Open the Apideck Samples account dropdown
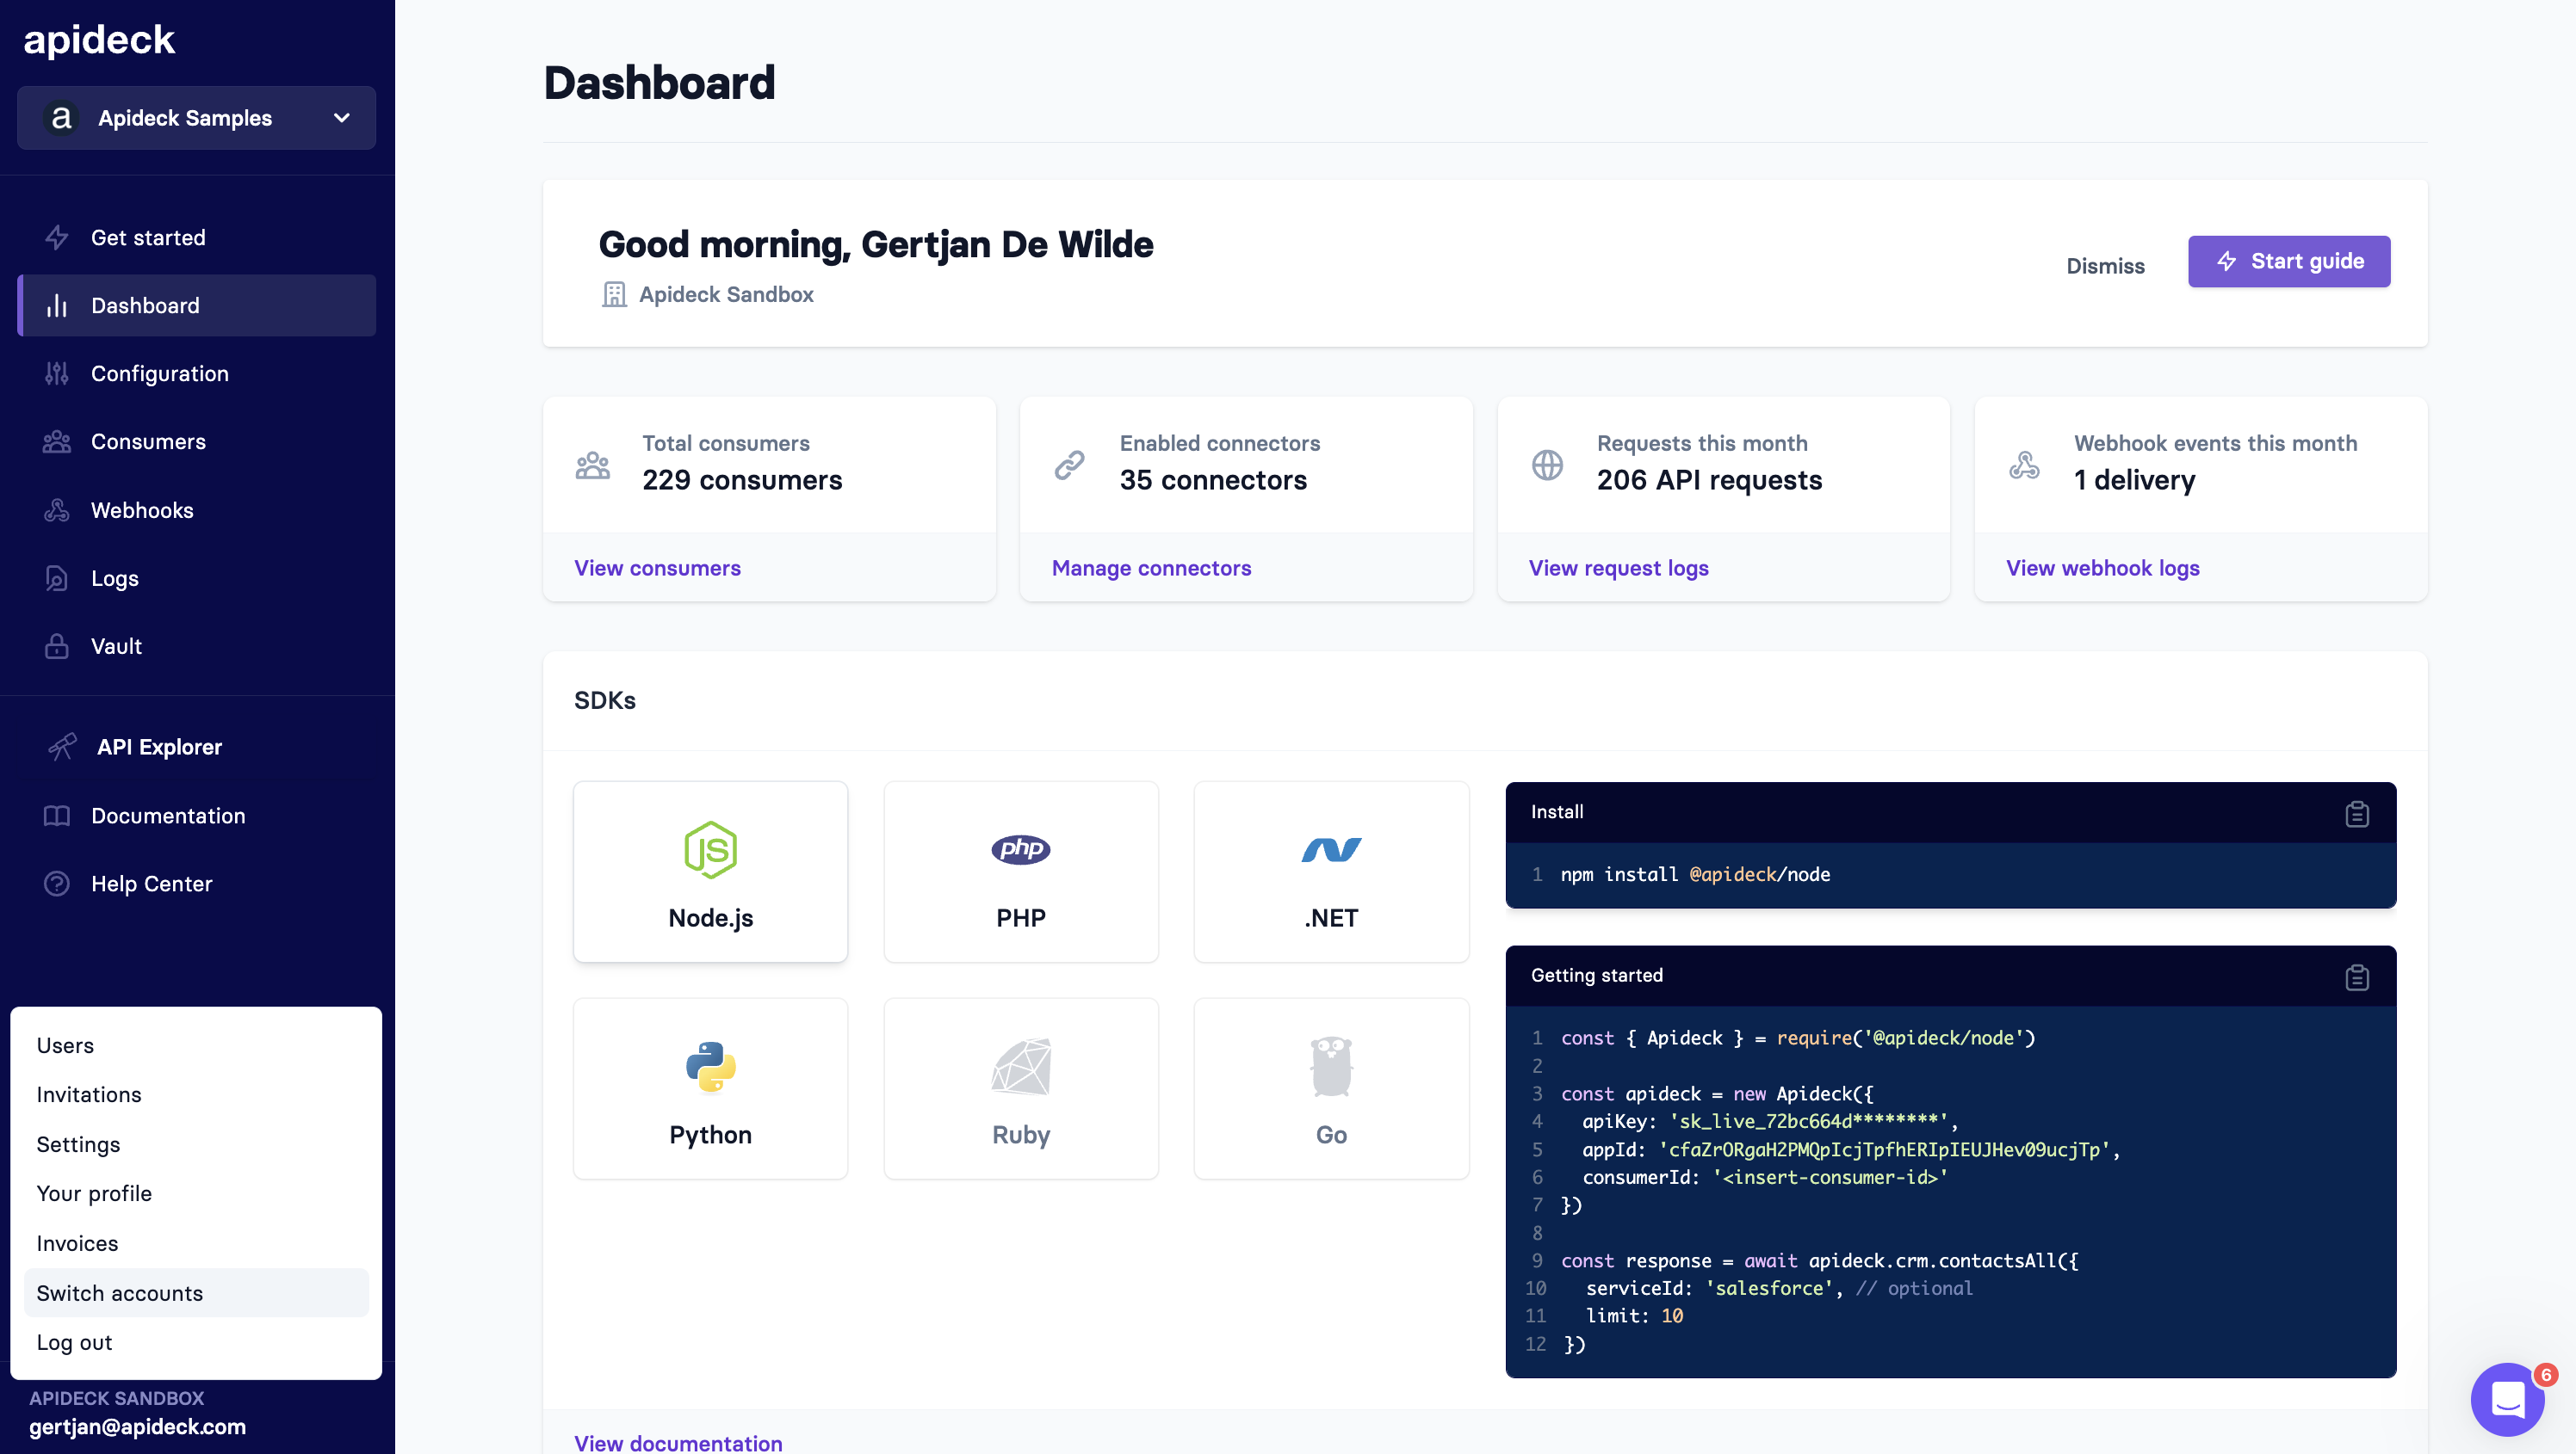Viewport: 2576px width, 1454px height. pyautogui.click(x=196, y=118)
